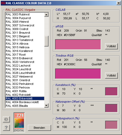
Task: Click the colour list scrollbar thumb
Action: click(x=46, y=41)
